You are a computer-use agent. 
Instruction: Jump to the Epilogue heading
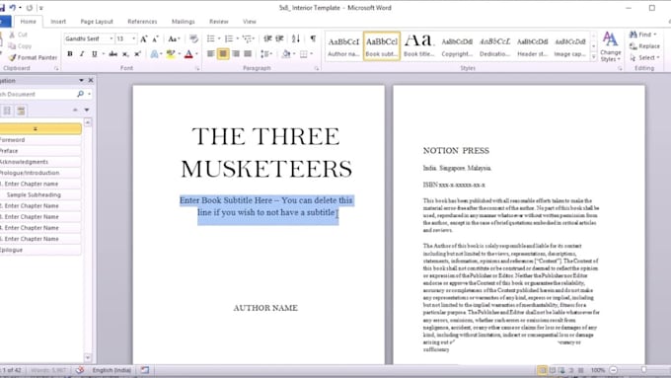click(x=40, y=250)
